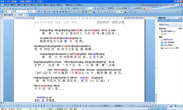Open the 工具 (Tools) menu
The image size is (183, 110).
pyautogui.click(x=39, y=5)
